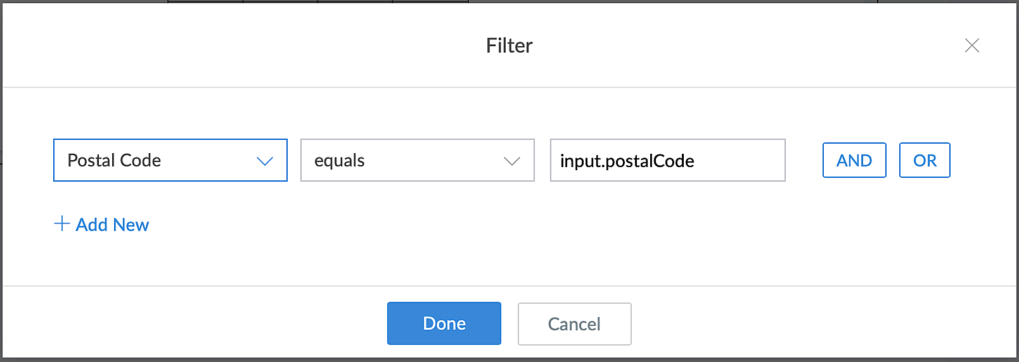Screen dimensions: 1019x362
Task: Cancel the filter changes
Action: click(574, 324)
